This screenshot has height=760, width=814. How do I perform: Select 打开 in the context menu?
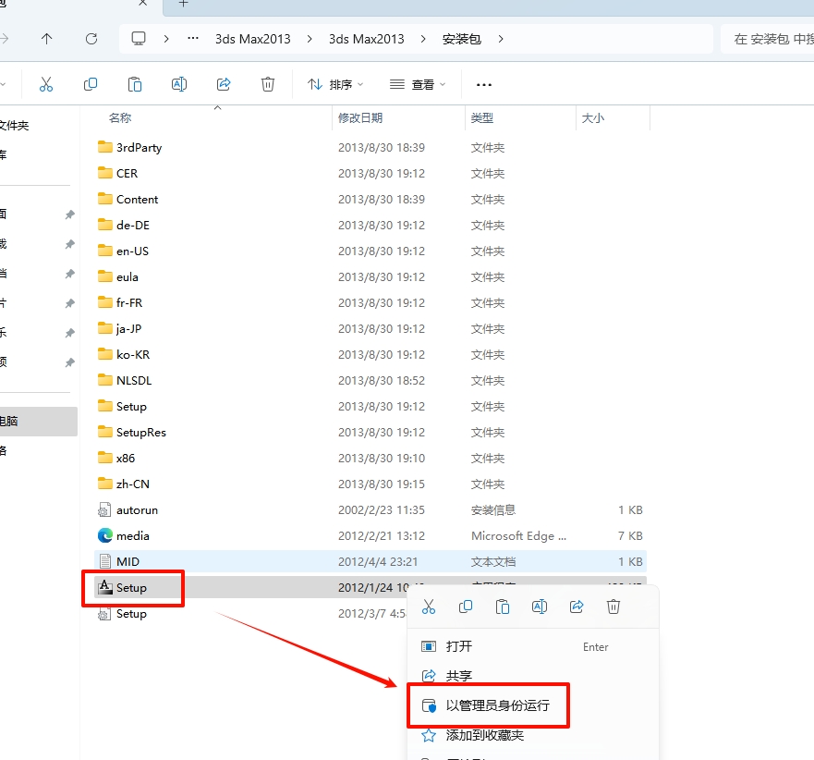458,646
